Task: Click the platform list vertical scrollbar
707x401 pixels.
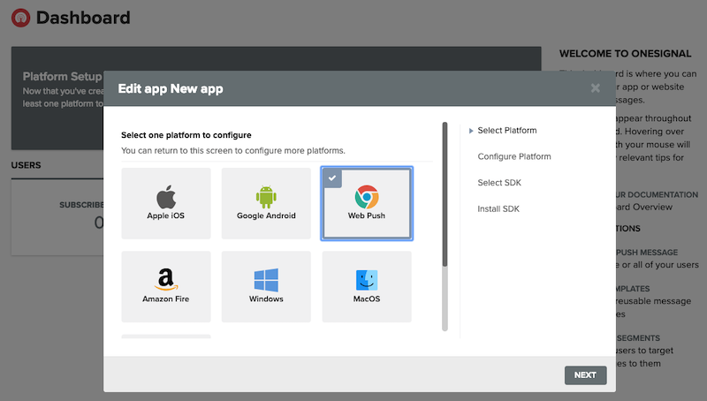Action: 445,226
